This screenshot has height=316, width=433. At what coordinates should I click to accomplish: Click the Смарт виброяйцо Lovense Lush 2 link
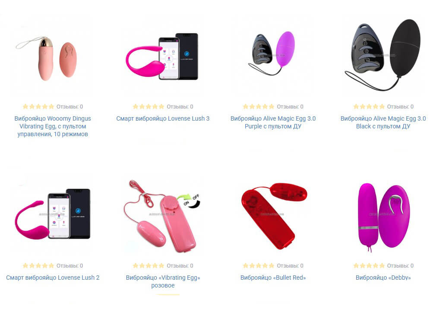(x=53, y=278)
